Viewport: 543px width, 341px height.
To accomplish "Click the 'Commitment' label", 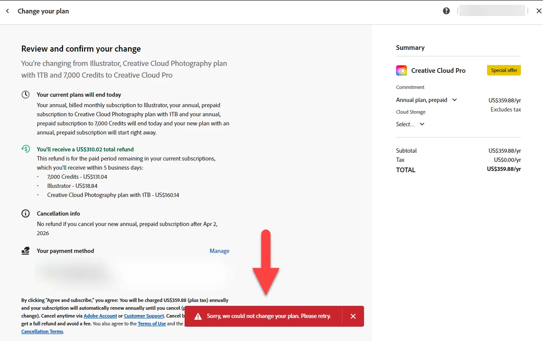I will coord(410,87).
